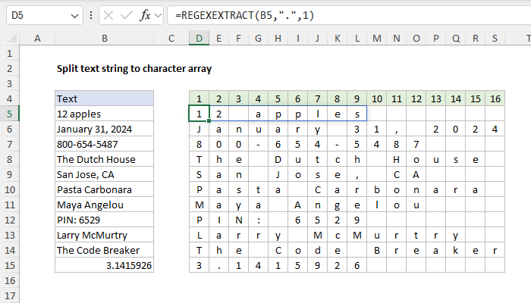Screen dimensions: 531x303
Task: Click the 'Split text string to character array' title
Action: click(134, 68)
